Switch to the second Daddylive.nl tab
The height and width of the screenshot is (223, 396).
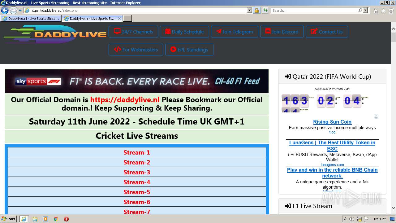(x=90, y=19)
